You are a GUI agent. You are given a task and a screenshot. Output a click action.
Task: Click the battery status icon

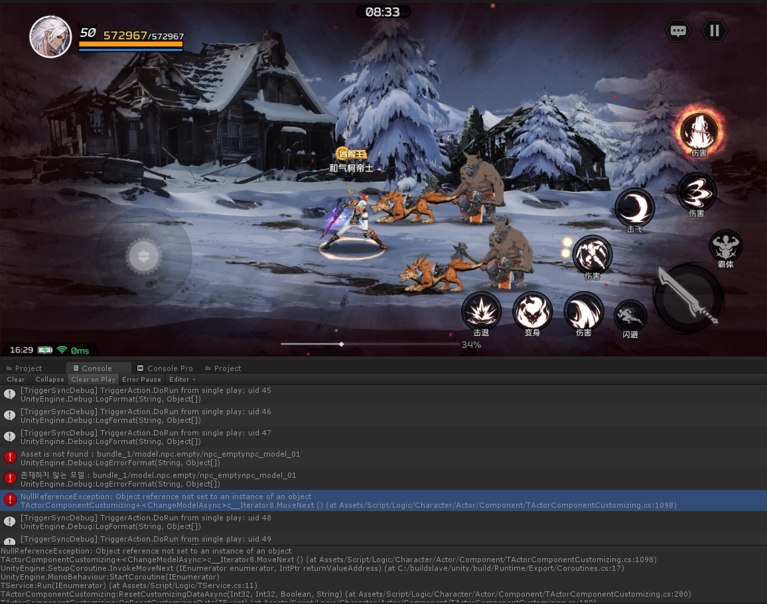tap(45, 350)
